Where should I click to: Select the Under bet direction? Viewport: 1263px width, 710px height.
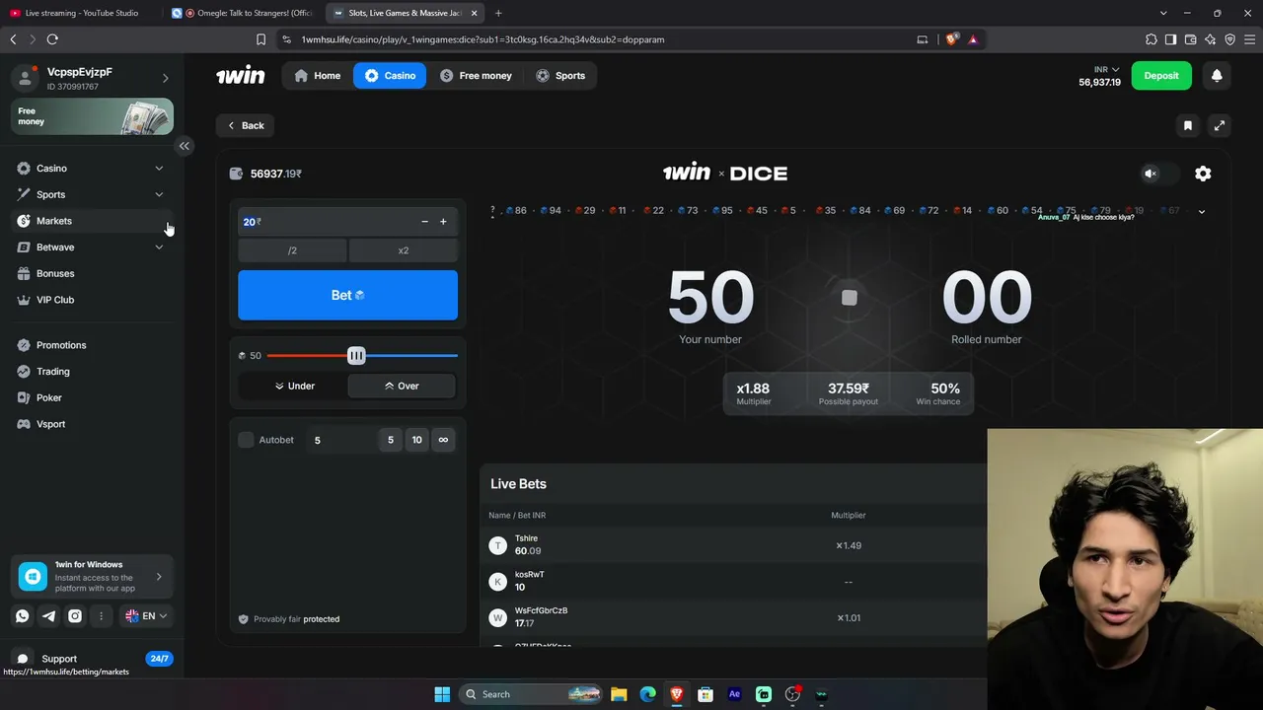(294, 387)
